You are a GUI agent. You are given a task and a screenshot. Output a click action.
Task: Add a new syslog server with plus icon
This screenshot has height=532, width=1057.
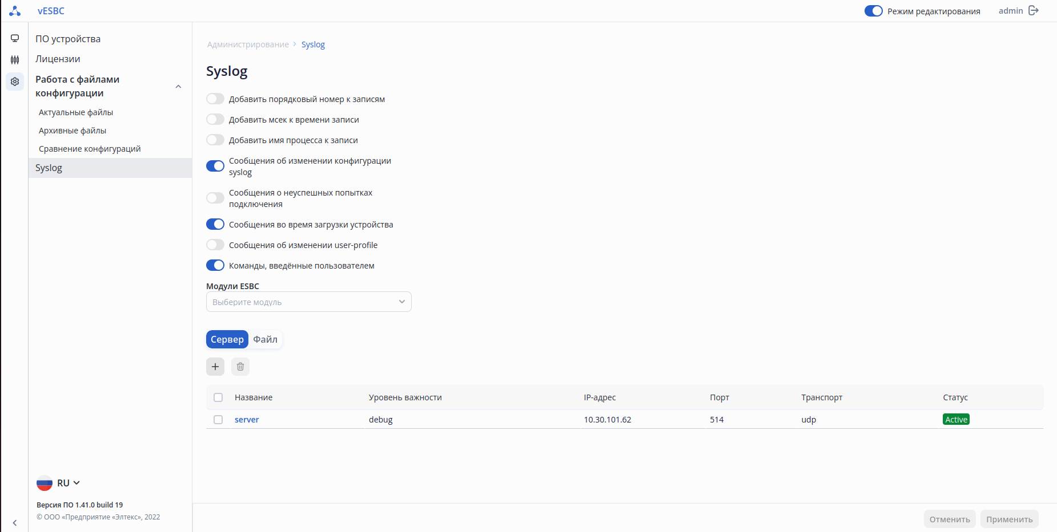pyautogui.click(x=215, y=367)
